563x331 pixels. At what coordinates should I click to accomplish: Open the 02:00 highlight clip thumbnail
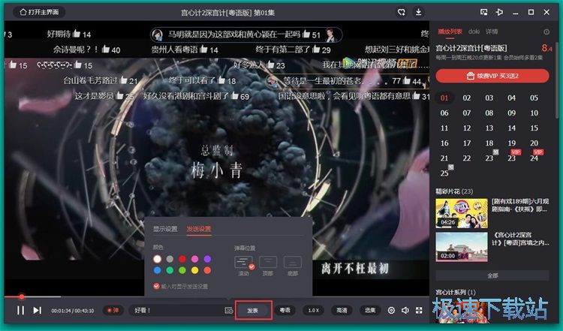462,247
